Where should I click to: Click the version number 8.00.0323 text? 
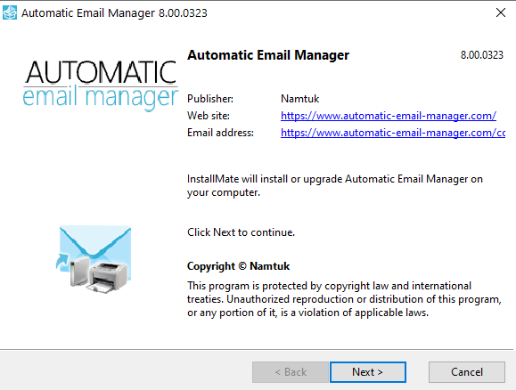[x=482, y=55]
